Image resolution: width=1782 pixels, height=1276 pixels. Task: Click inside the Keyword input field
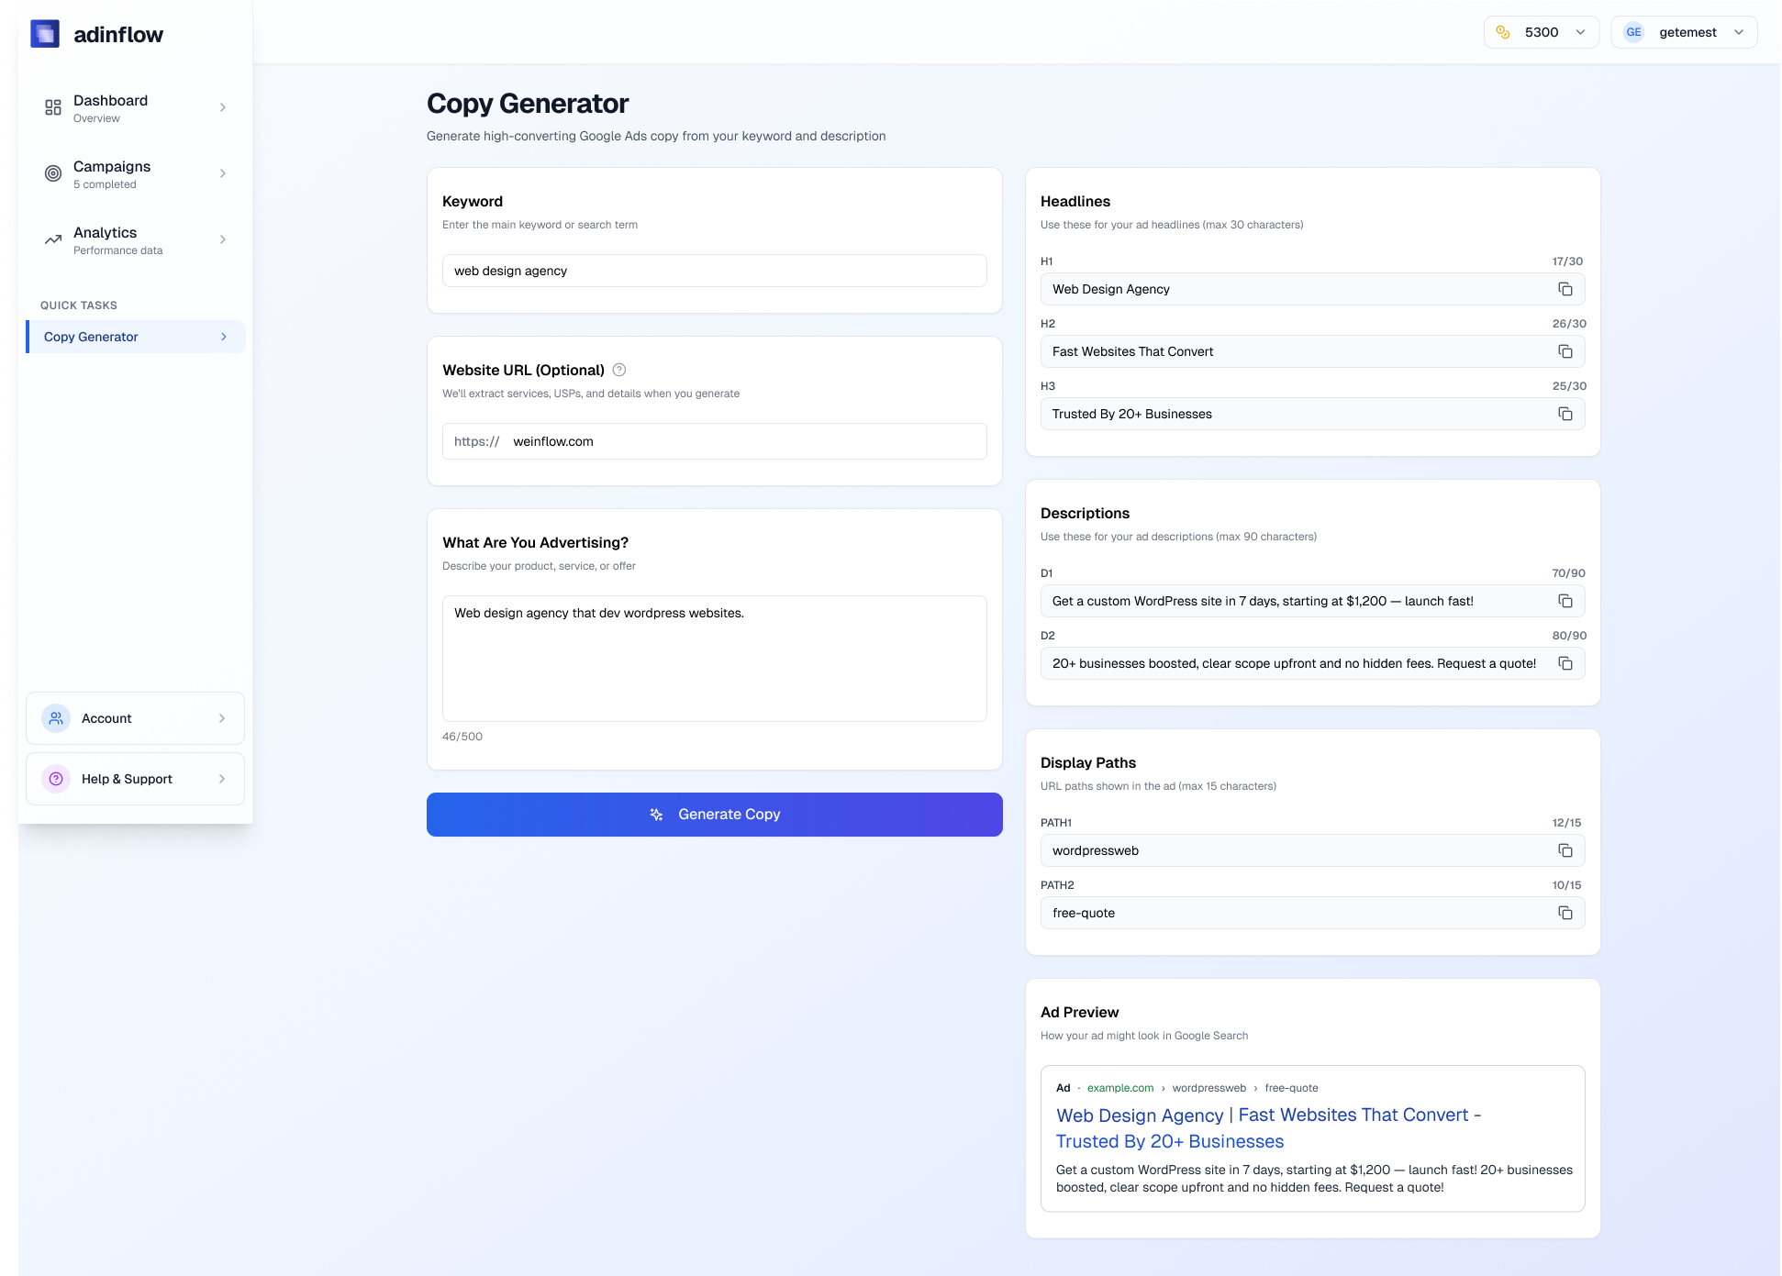714,271
